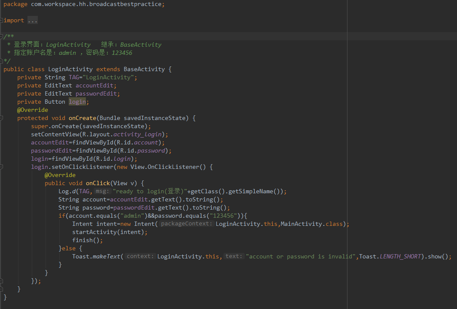The image size is (457, 309).
Task: Click italic "login" in R.id.login
Action: pos(122,159)
